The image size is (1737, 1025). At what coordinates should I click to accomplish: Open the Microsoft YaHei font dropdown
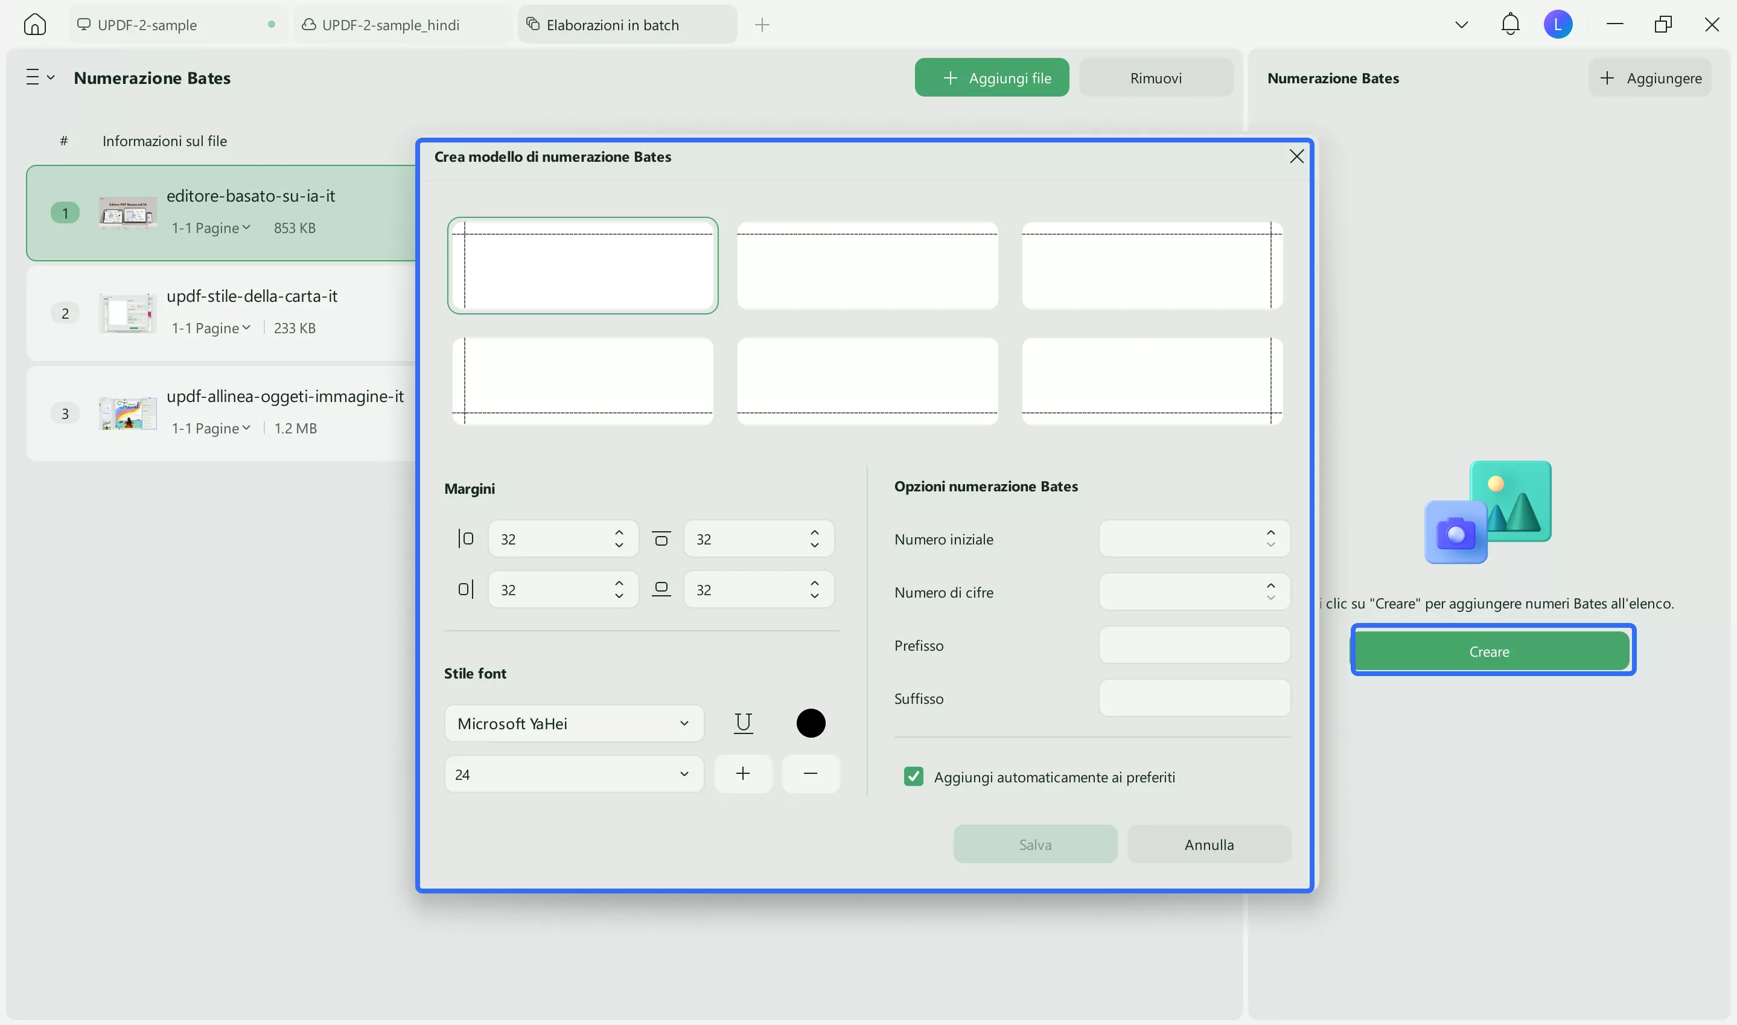pos(574,723)
